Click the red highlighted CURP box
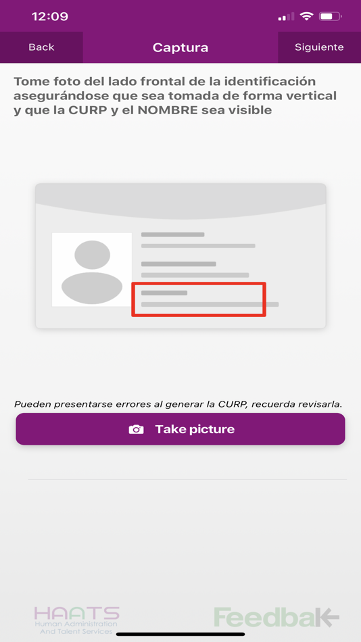Viewport: 361px width, 642px height. [x=199, y=299]
